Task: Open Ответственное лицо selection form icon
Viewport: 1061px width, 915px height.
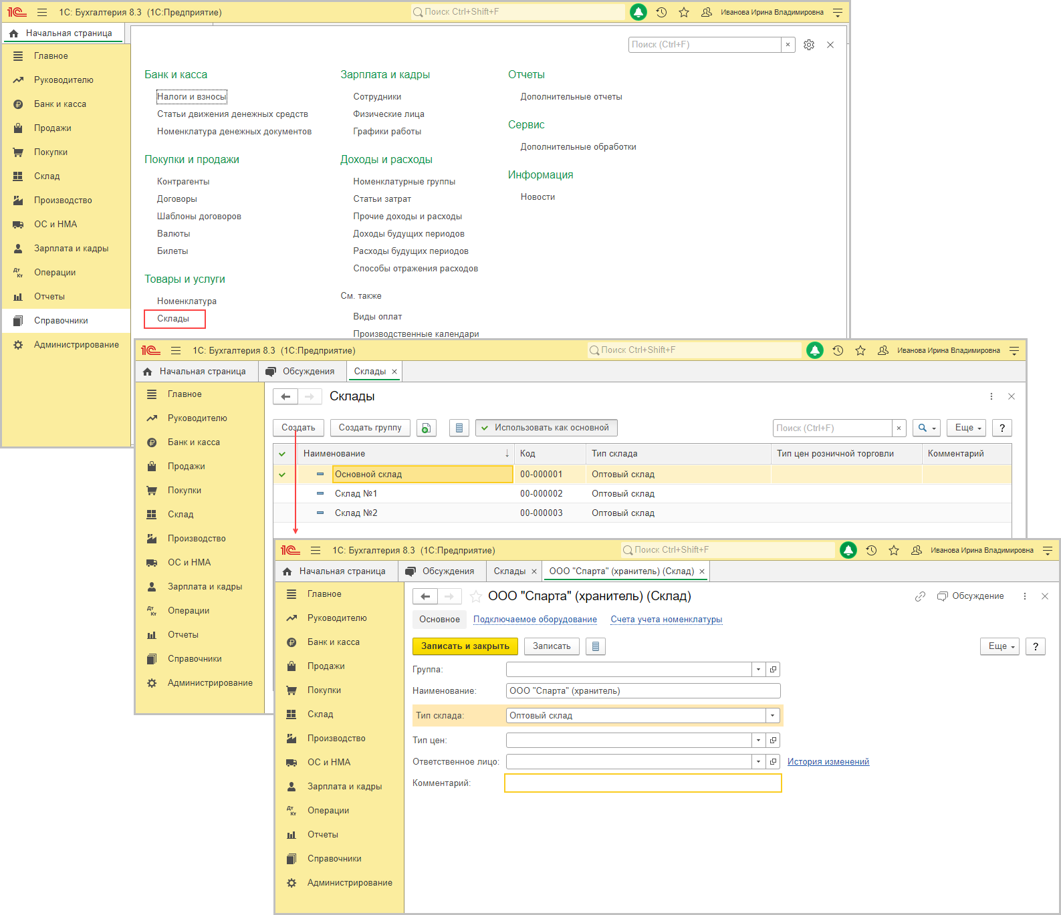Action: pos(774,762)
